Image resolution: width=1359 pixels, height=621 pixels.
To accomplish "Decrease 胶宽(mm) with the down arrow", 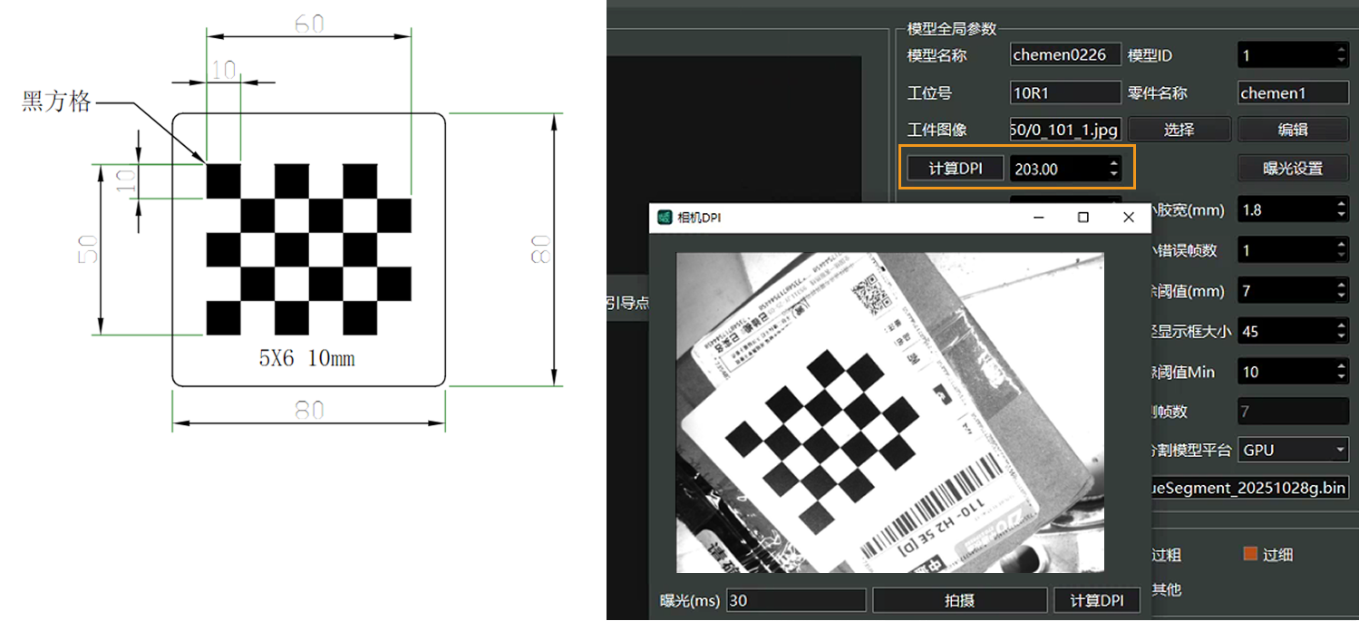I will point(1341,215).
